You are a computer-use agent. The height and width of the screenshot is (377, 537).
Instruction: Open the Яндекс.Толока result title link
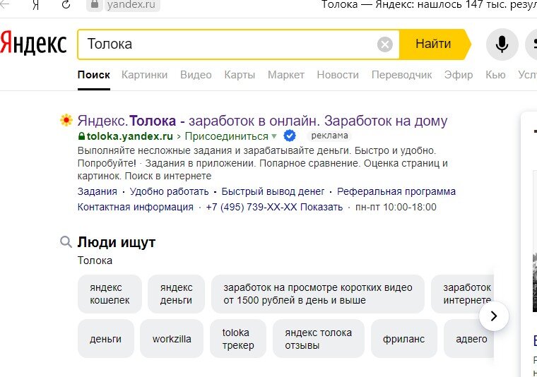(x=262, y=121)
